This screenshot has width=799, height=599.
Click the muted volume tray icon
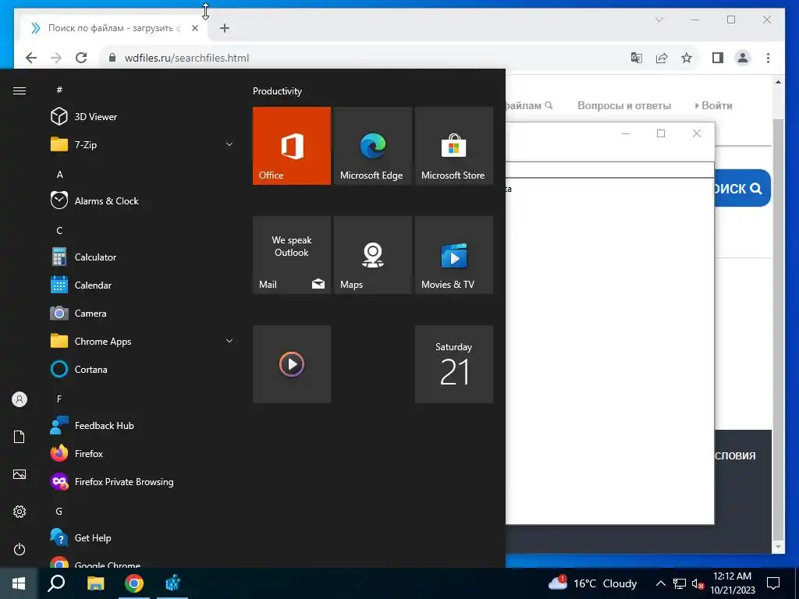(x=698, y=583)
